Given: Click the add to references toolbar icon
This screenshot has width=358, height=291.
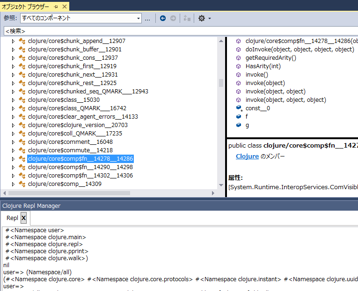Looking at the screenshot, I should (187, 18).
